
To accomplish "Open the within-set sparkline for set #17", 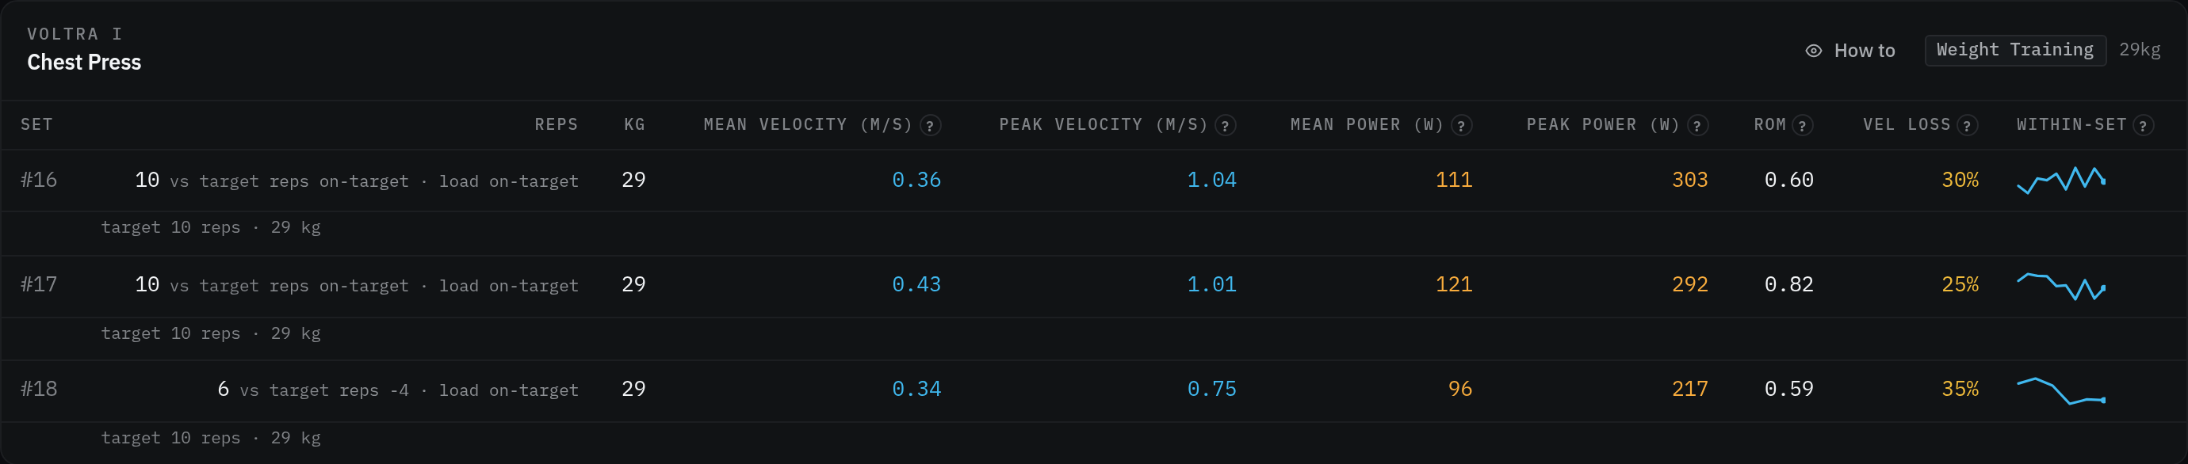I will tap(2061, 286).
